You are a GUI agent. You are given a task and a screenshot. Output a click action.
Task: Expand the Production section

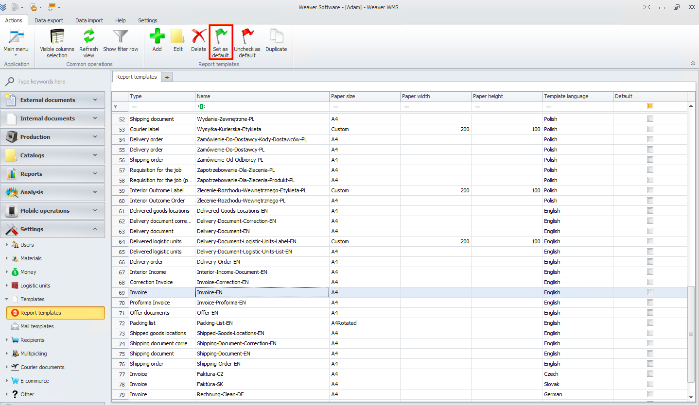(x=52, y=137)
